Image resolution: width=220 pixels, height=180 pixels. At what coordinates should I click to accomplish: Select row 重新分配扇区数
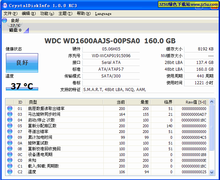click(x=107, y=126)
